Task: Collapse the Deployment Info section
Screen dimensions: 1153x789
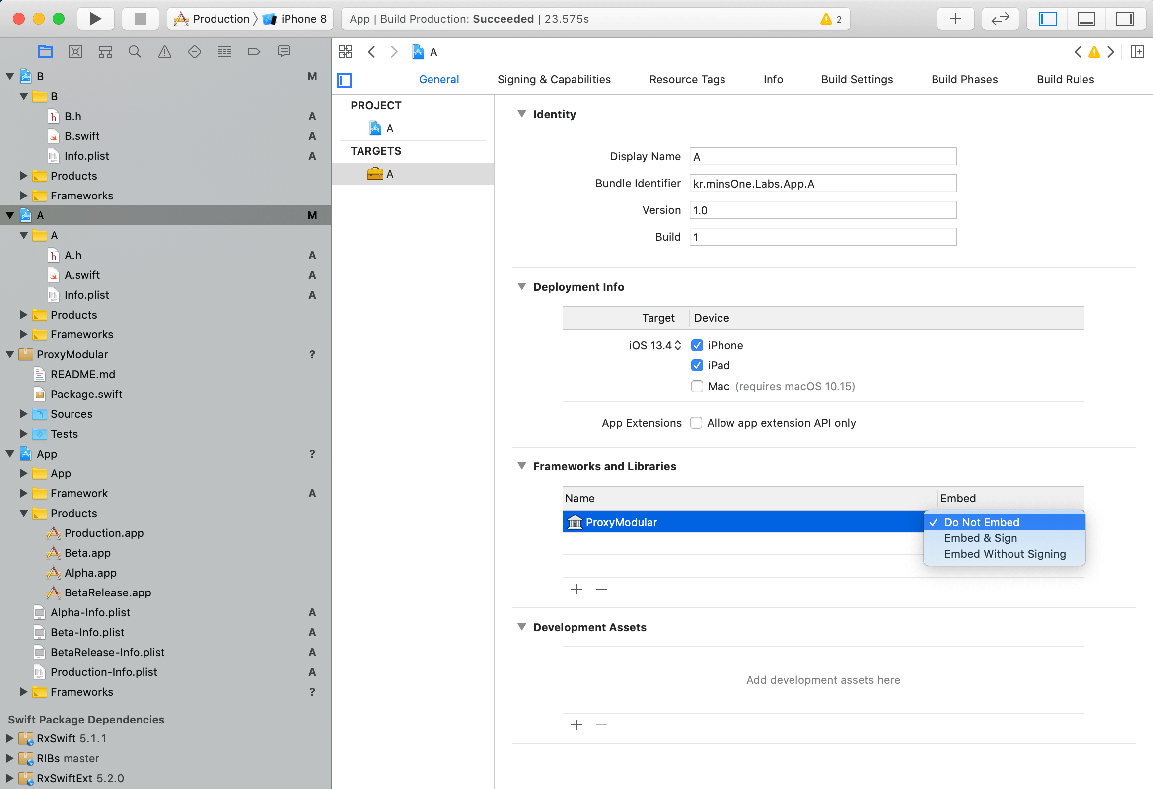Action: [522, 287]
